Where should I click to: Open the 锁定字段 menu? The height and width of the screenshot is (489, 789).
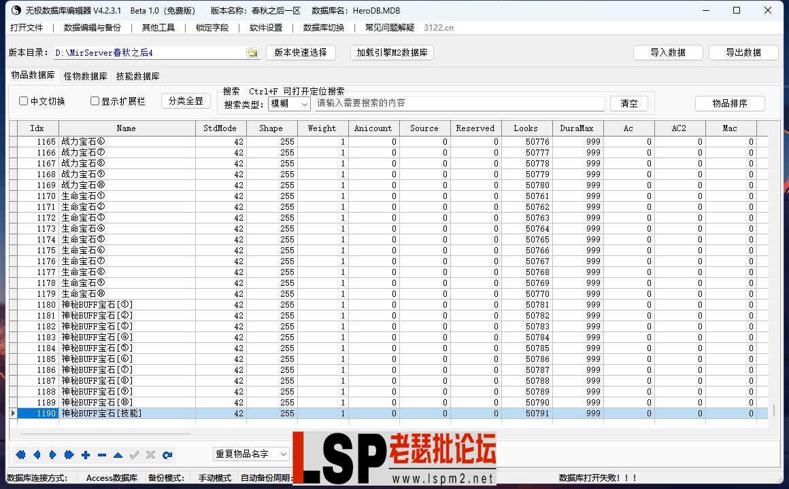click(x=212, y=28)
